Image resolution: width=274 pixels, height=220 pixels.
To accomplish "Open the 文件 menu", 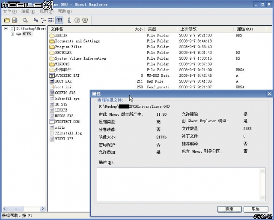I will [x=10, y=12].
